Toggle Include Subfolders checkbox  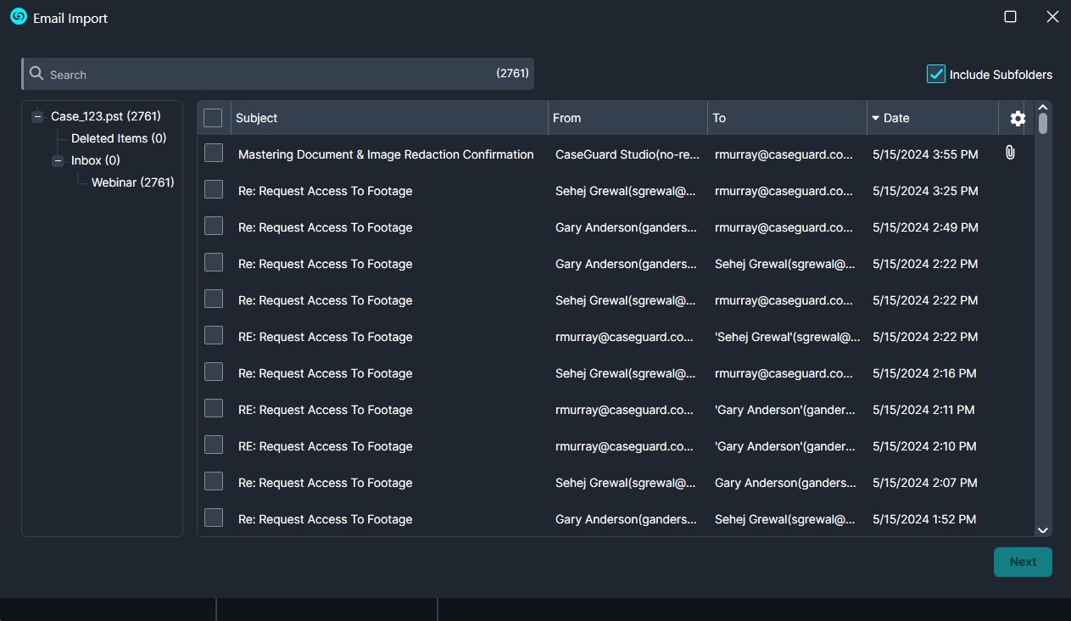coord(936,74)
